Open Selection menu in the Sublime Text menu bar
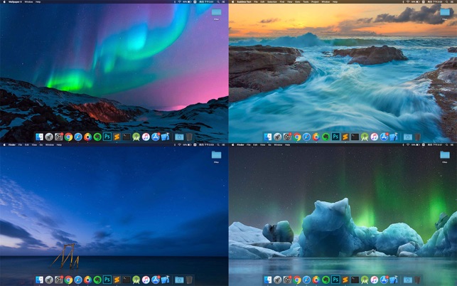Viewport: 457px width, 286px height. coord(273,2)
